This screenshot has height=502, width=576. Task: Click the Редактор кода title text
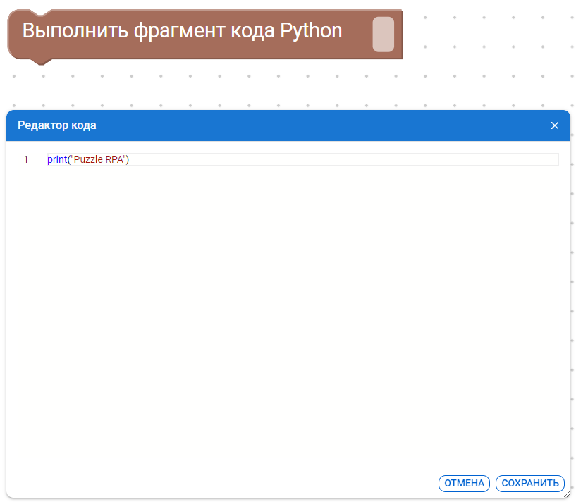pyautogui.click(x=56, y=125)
